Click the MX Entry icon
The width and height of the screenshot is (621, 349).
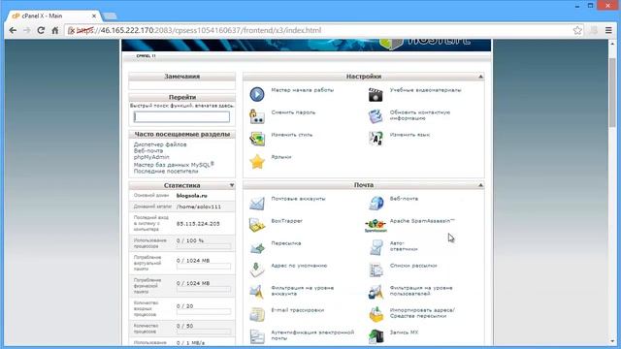376,336
